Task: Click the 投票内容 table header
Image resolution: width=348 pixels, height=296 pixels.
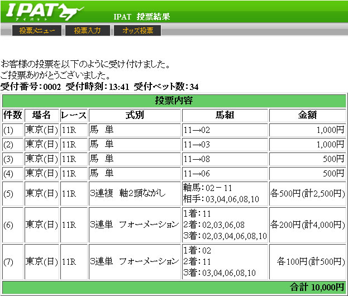Action: click(x=174, y=101)
